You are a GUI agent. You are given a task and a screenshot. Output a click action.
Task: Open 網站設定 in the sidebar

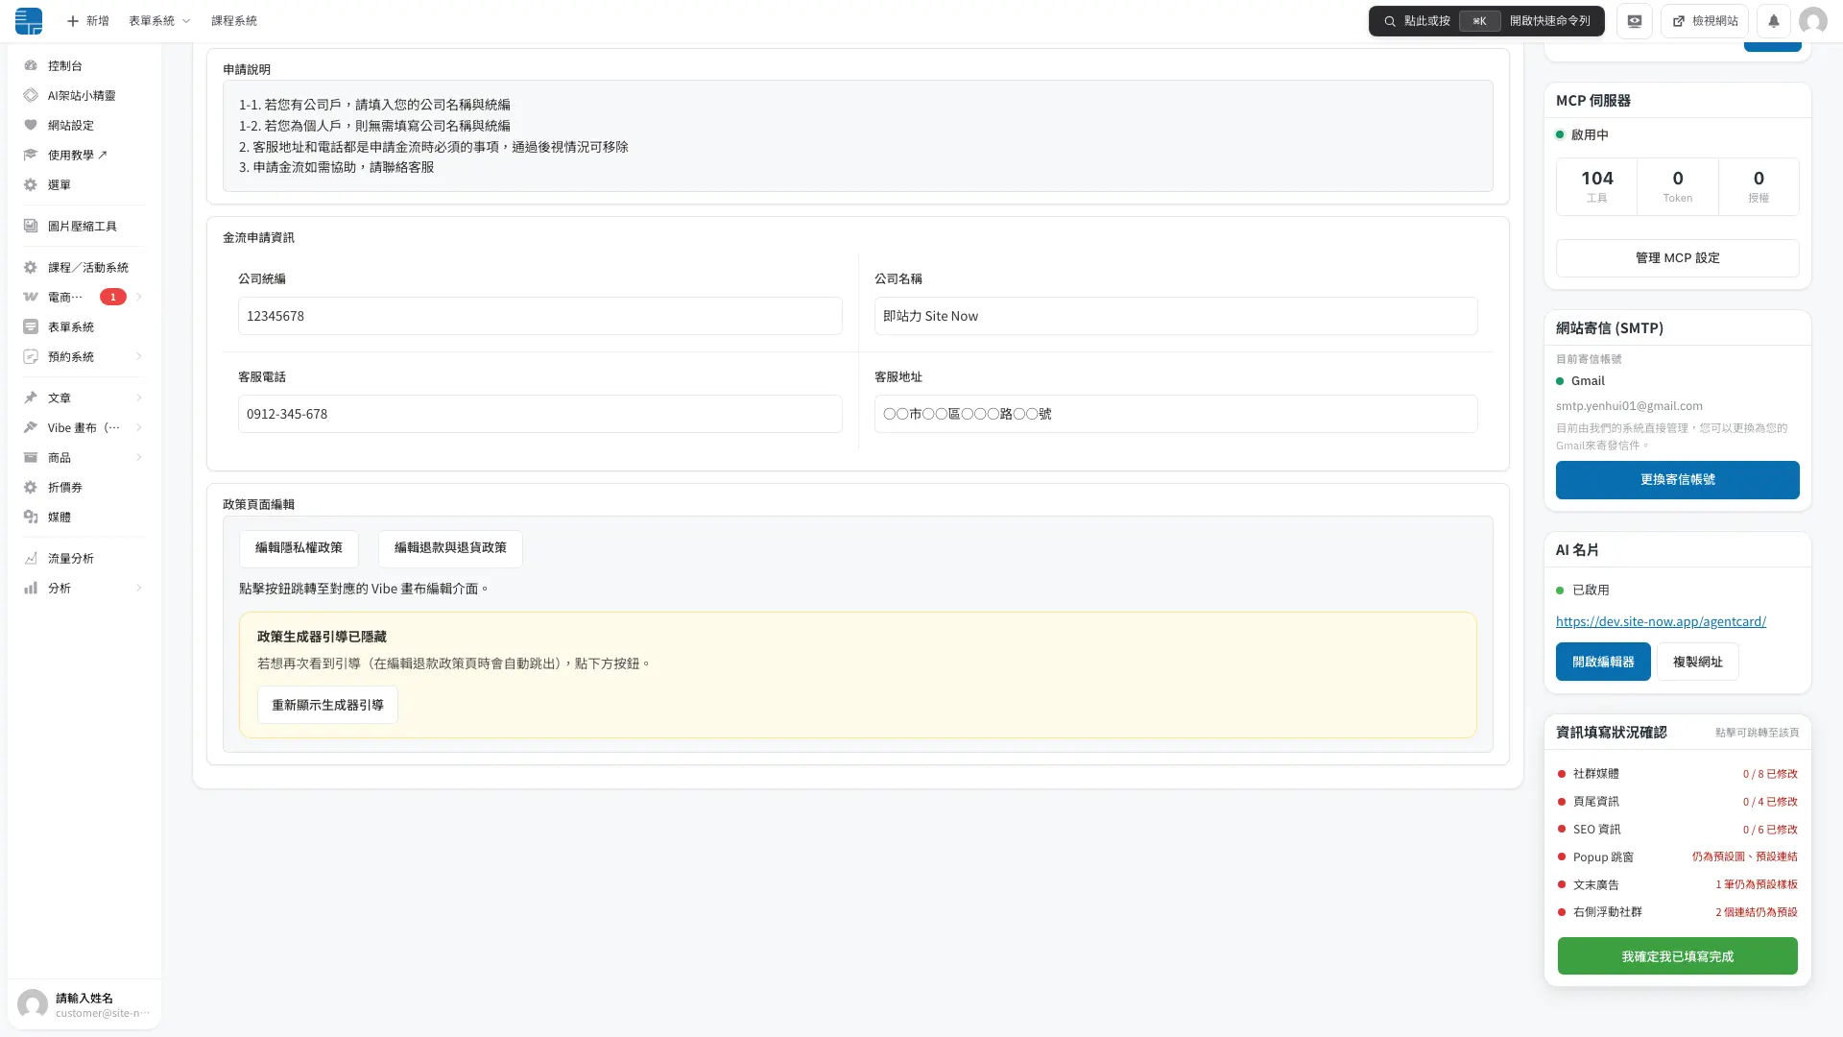tap(84, 126)
